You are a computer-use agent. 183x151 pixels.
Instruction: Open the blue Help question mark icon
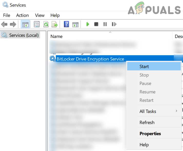point(66,24)
